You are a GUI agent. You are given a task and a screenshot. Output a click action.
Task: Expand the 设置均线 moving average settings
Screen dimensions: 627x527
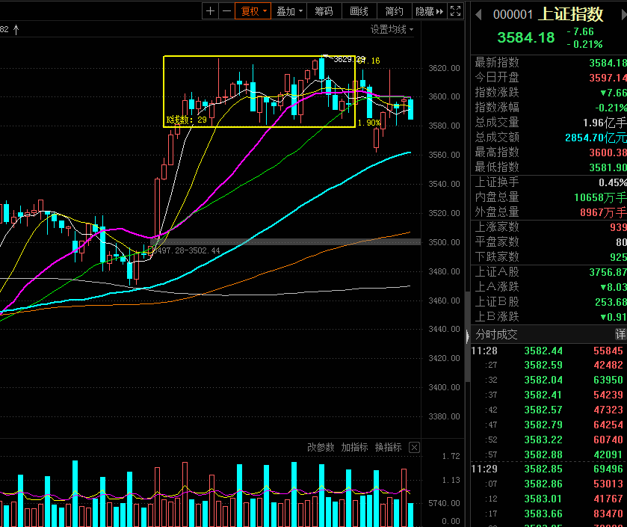392,29
